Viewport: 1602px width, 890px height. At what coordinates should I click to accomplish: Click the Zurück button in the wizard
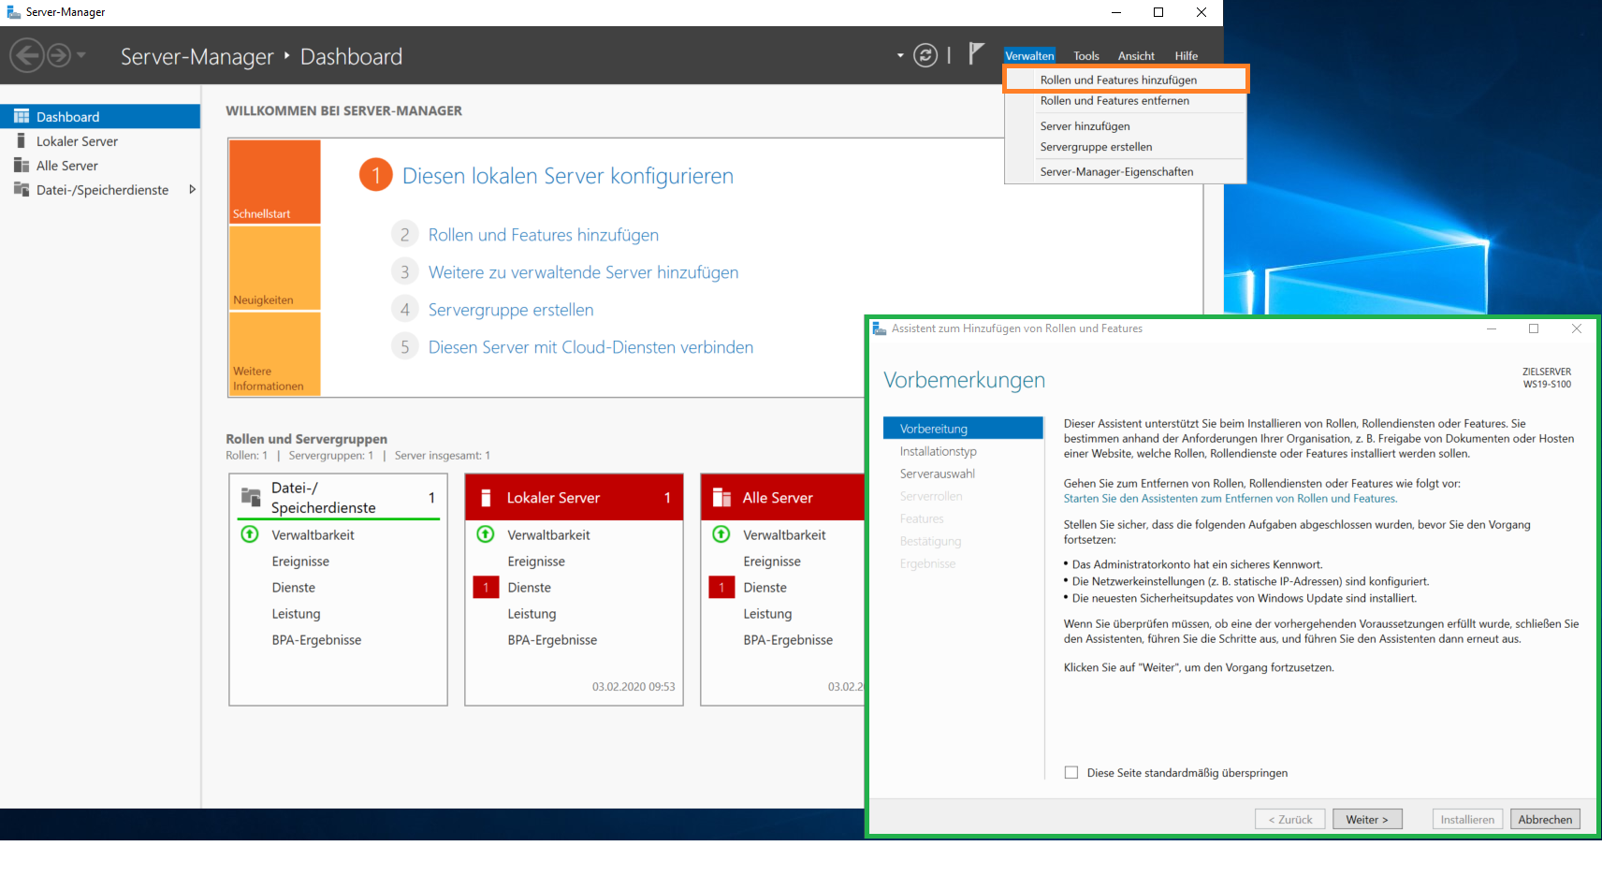click(1289, 819)
